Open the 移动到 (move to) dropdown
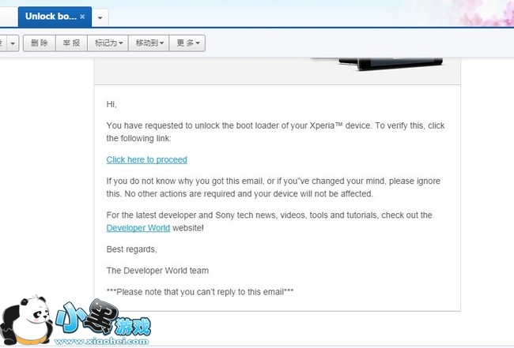The image size is (514, 348). [x=149, y=43]
